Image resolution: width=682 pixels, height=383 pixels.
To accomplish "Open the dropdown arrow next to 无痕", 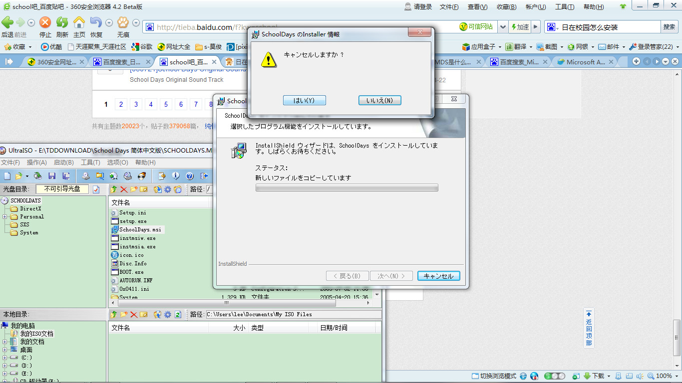I will 135,23.
